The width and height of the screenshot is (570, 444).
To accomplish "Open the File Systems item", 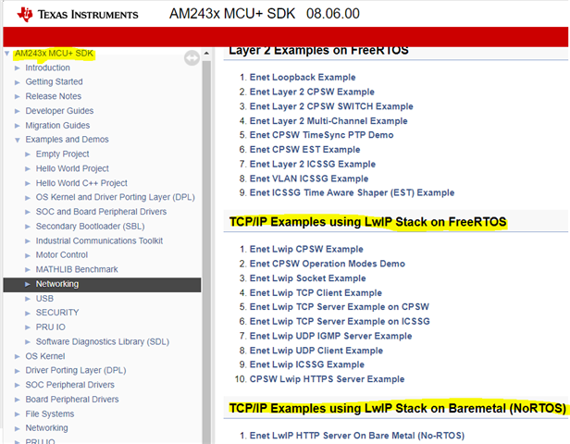I will [x=50, y=413].
